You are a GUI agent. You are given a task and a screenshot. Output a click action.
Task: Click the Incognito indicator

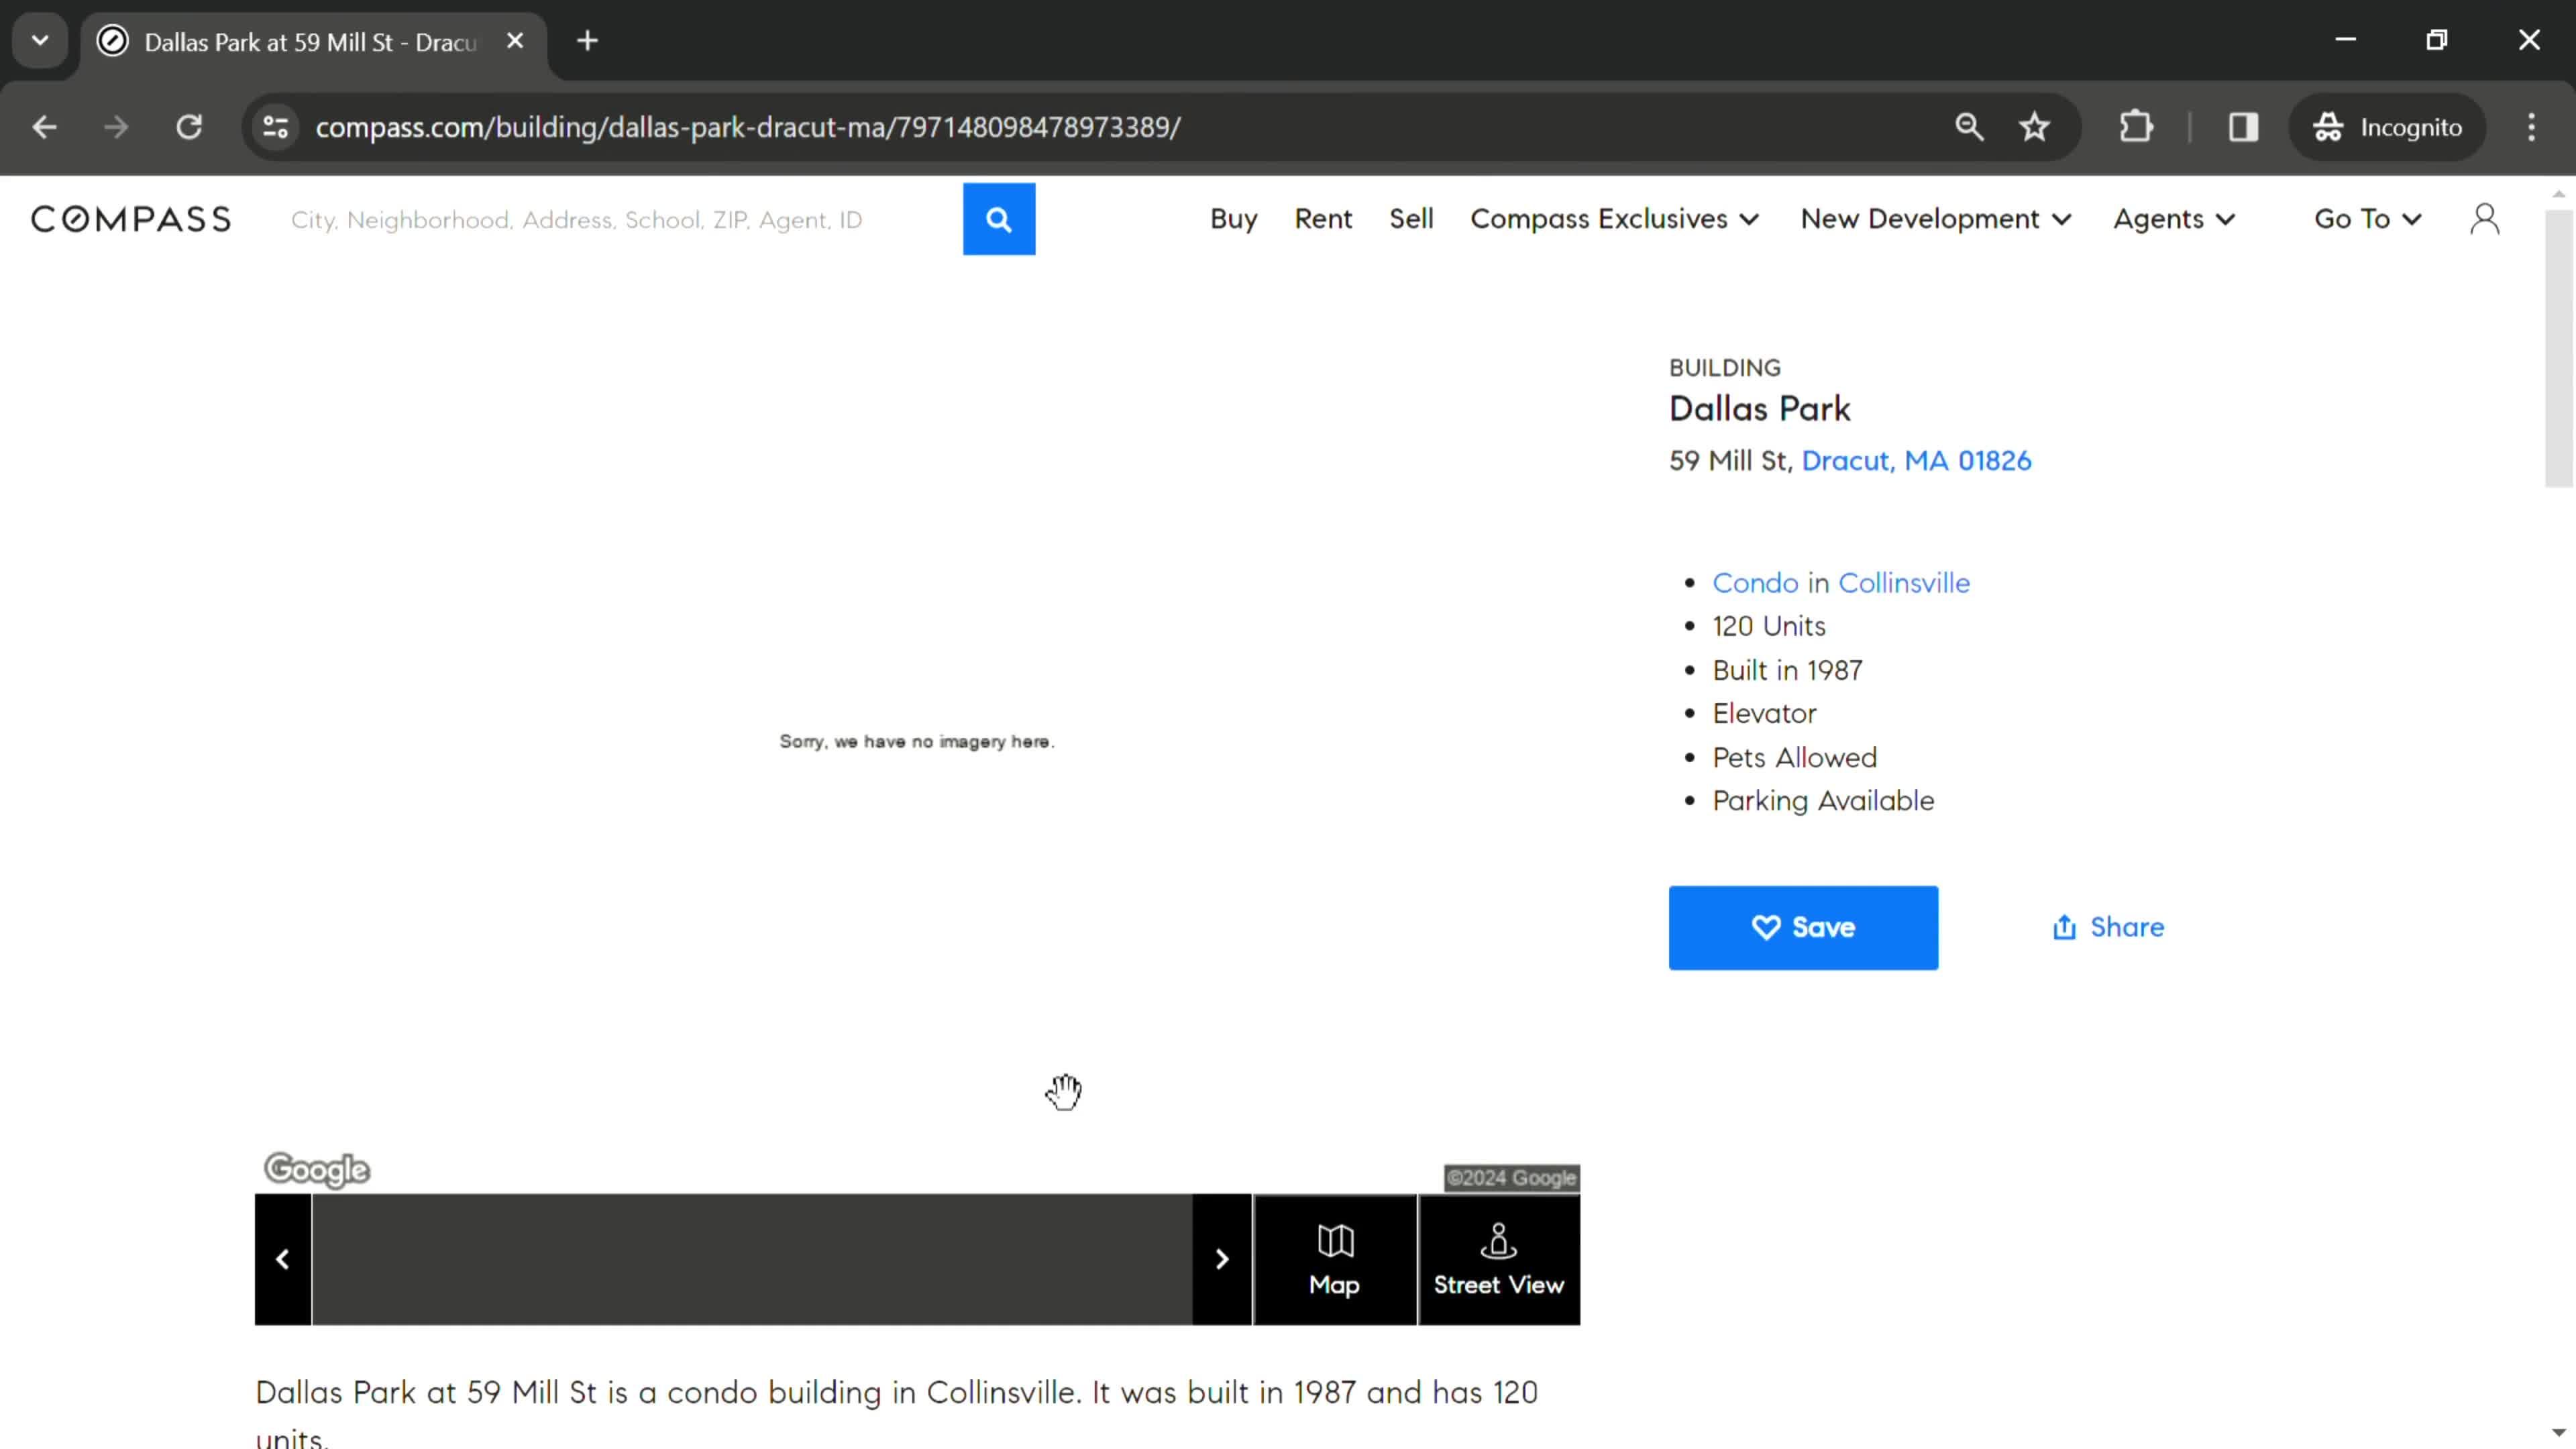(2387, 127)
